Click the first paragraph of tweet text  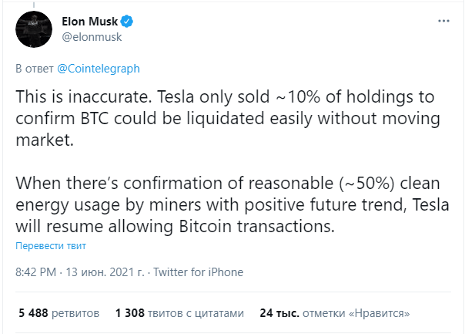pos(228,118)
